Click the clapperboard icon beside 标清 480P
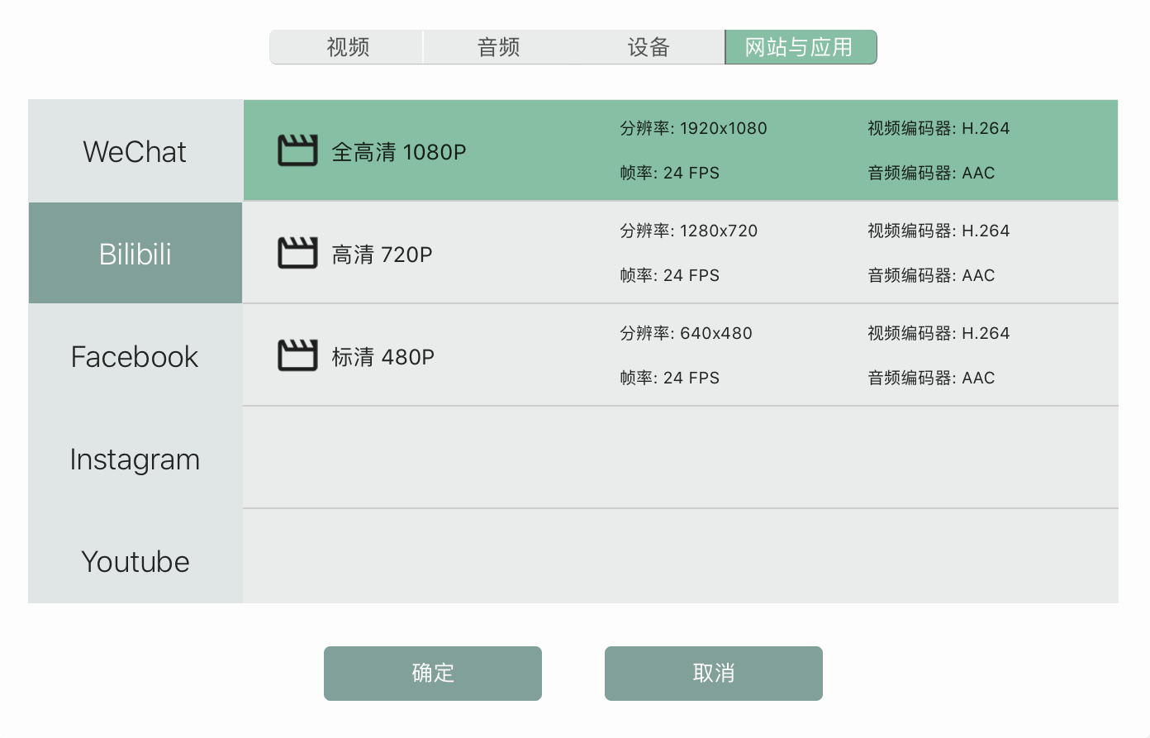Screen dimensions: 1150x738 click(x=297, y=355)
